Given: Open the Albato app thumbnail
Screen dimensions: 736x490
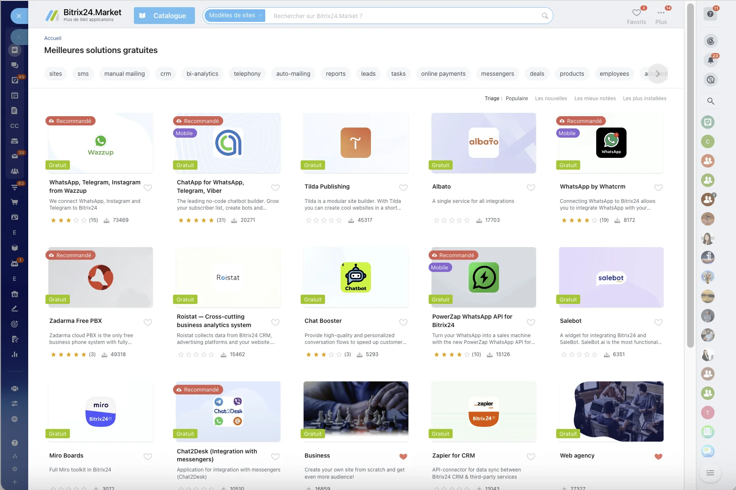Looking at the screenshot, I should (x=483, y=143).
